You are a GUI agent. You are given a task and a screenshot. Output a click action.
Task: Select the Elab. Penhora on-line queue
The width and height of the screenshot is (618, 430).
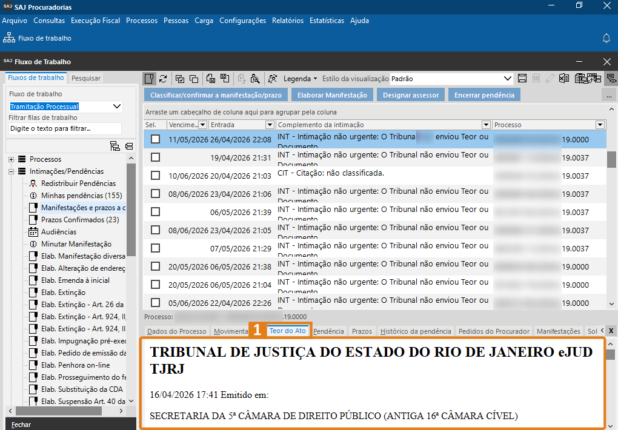(x=75, y=365)
